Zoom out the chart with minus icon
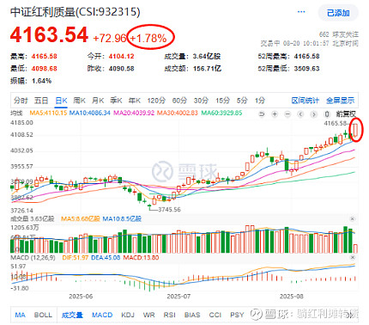369x325 pixels. [x=287, y=114]
